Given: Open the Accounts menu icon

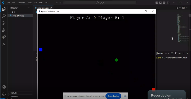Looking at the screenshot, I should click(4, 87).
